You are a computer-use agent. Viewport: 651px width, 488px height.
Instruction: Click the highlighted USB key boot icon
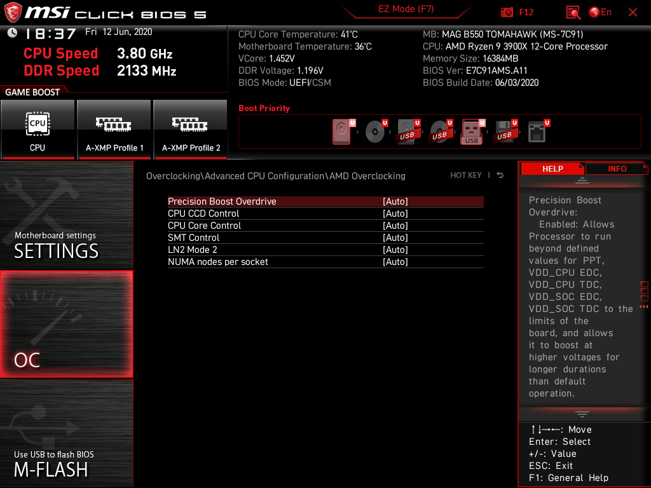click(472, 132)
